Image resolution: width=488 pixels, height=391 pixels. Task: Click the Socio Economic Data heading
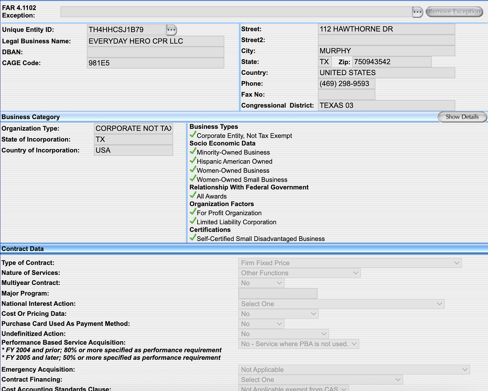[223, 143]
